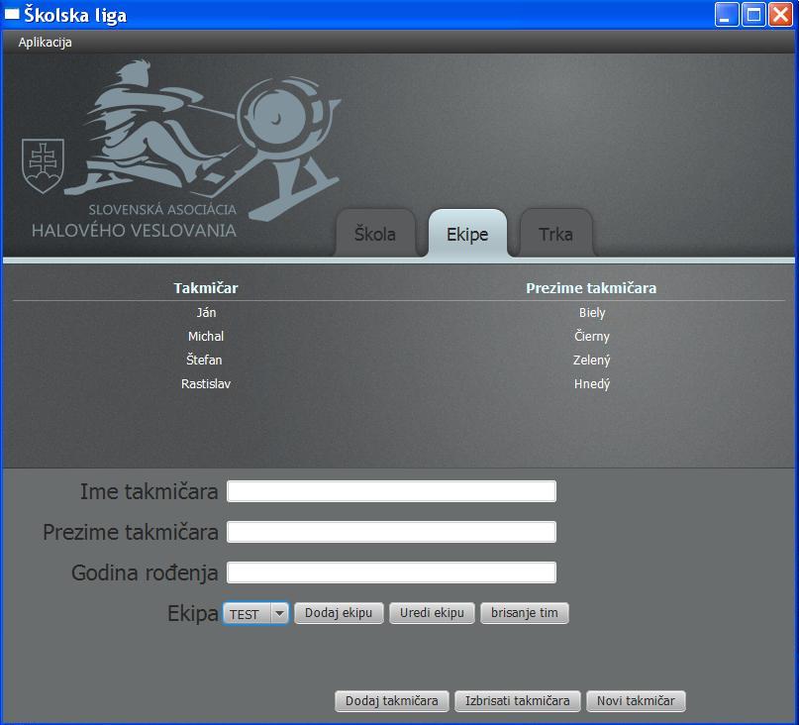This screenshot has height=725, width=799.
Task: Focus the Prezime takmičara input field
Action: [x=391, y=532]
